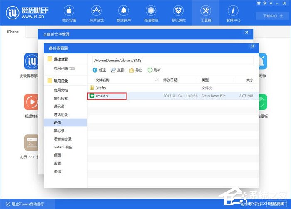Click the 安装爱思移动端 icon in the main window
This screenshot has width=291, height=209.
click(x=31, y=61)
